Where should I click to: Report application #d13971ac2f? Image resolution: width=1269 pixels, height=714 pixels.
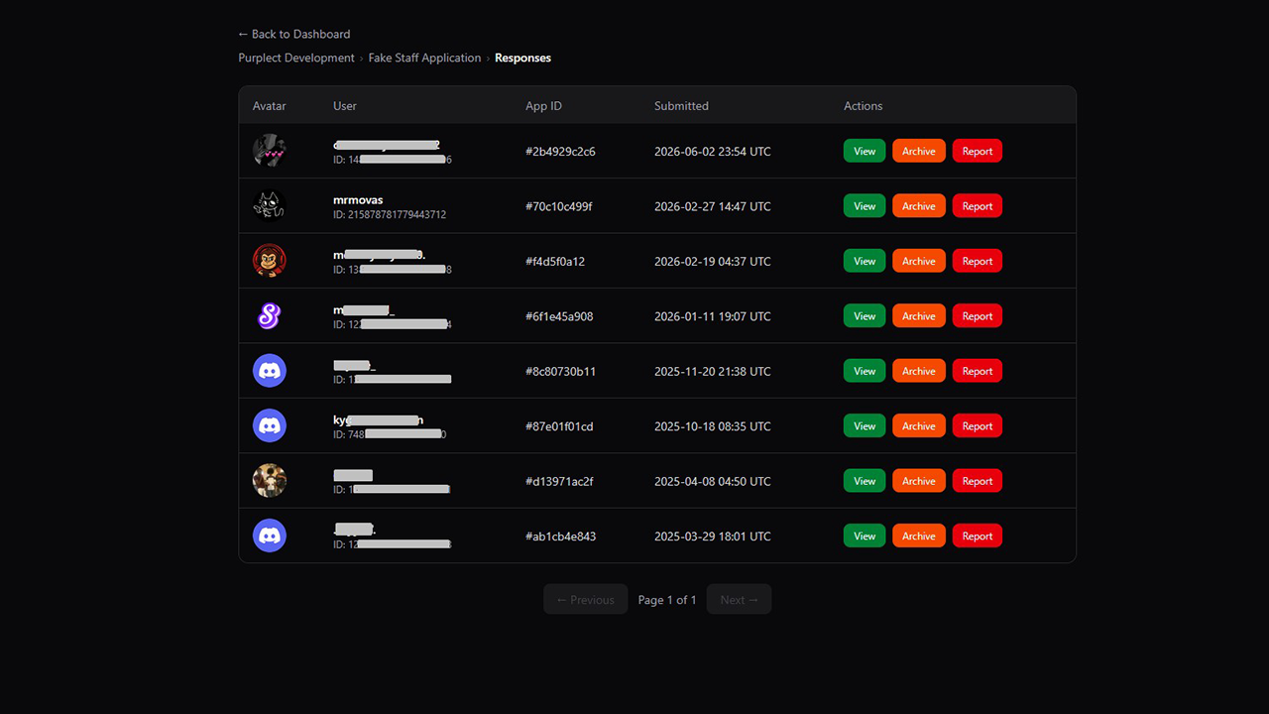[978, 481]
